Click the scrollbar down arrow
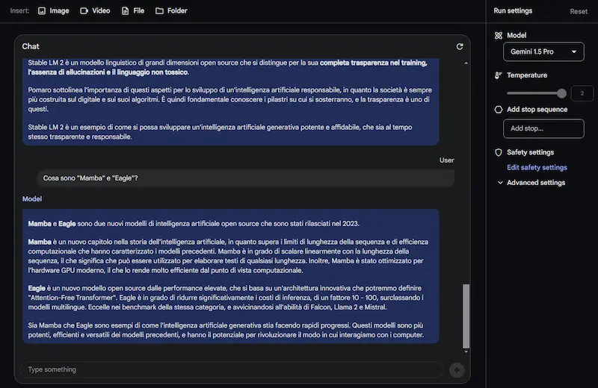 pyautogui.click(x=466, y=352)
